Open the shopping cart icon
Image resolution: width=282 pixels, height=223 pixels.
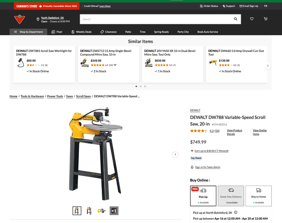[x=265, y=19]
